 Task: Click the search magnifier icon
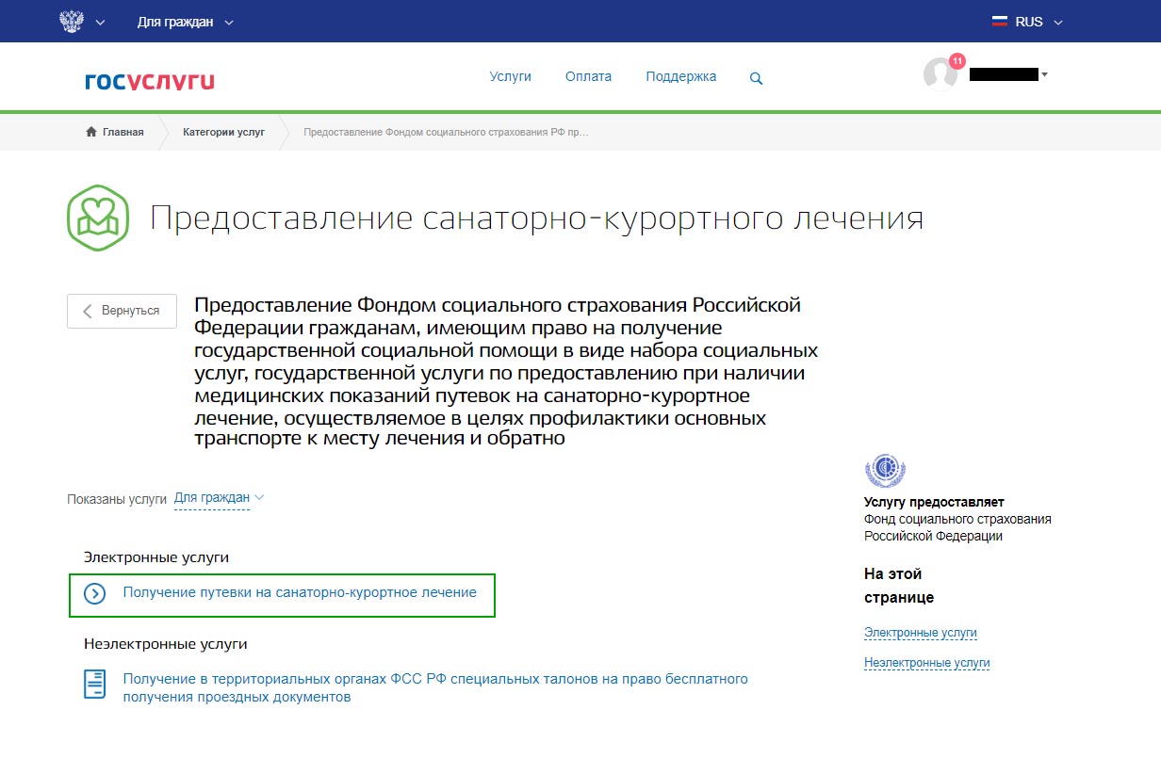pos(756,79)
